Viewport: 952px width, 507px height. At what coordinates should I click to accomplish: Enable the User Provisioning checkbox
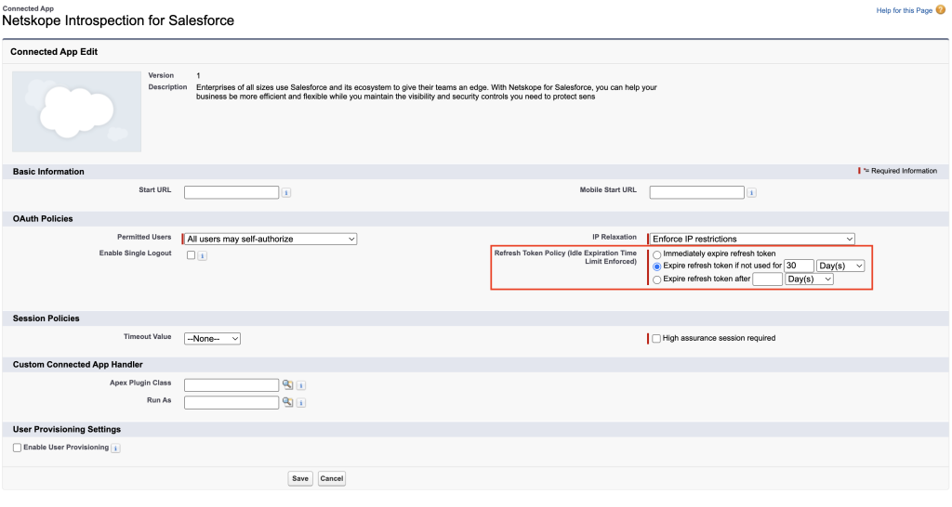click(17, 448)
